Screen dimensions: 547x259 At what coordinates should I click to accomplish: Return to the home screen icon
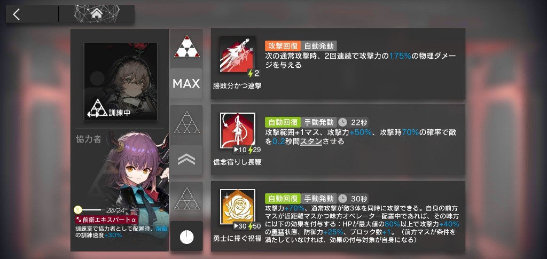click(97, 13)
